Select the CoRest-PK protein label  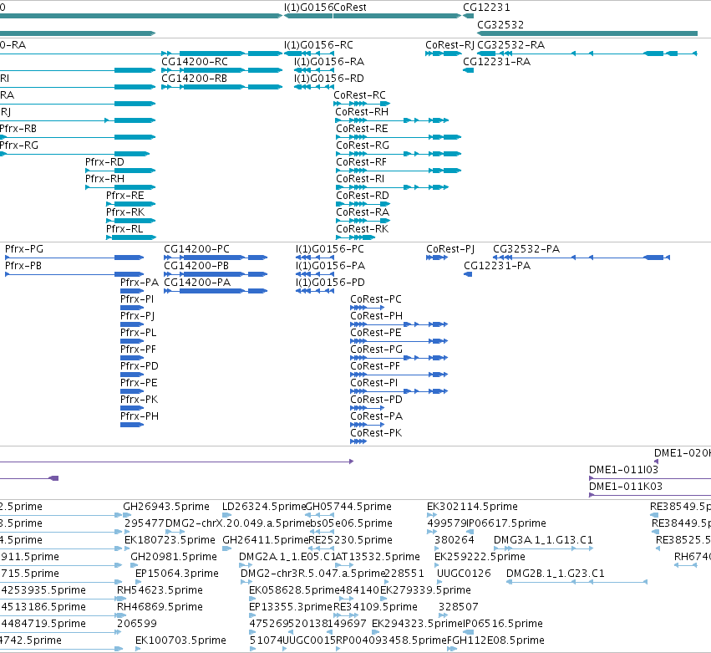point(376,433)
